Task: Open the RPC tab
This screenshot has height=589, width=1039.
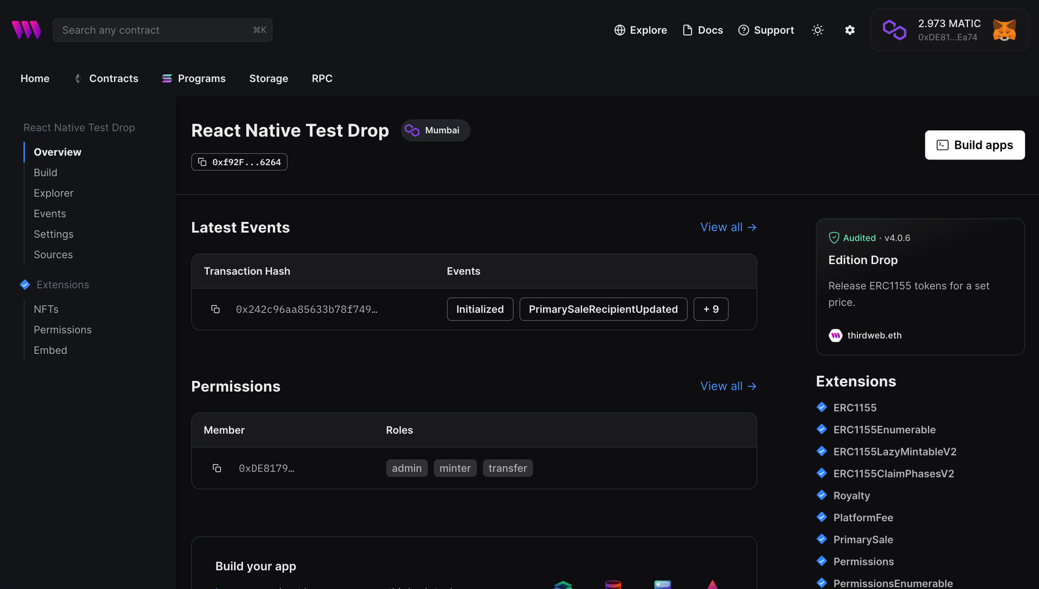Action: pos(322,78)
